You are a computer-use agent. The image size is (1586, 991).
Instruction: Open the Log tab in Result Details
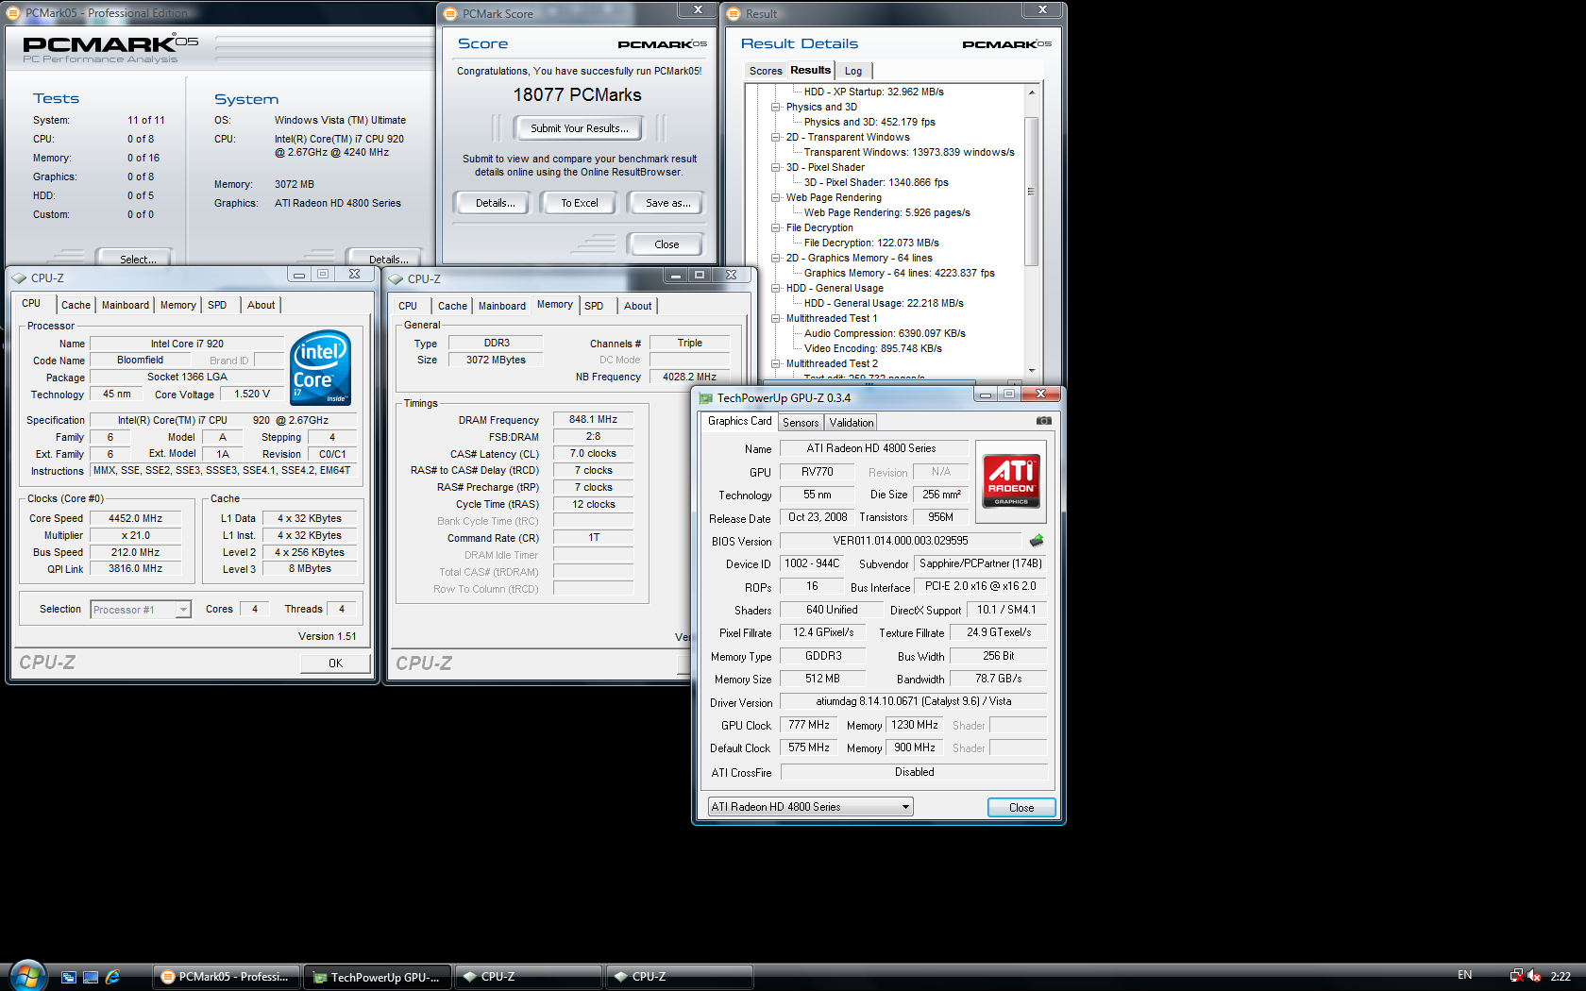tap(853, 71)
